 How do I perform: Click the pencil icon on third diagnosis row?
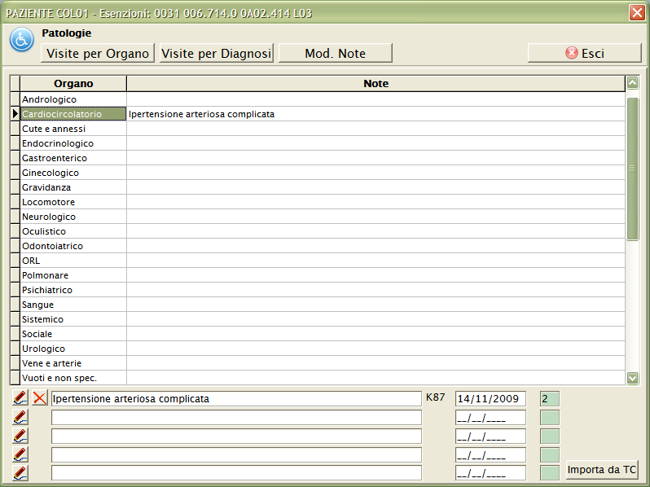pos(21,436)
